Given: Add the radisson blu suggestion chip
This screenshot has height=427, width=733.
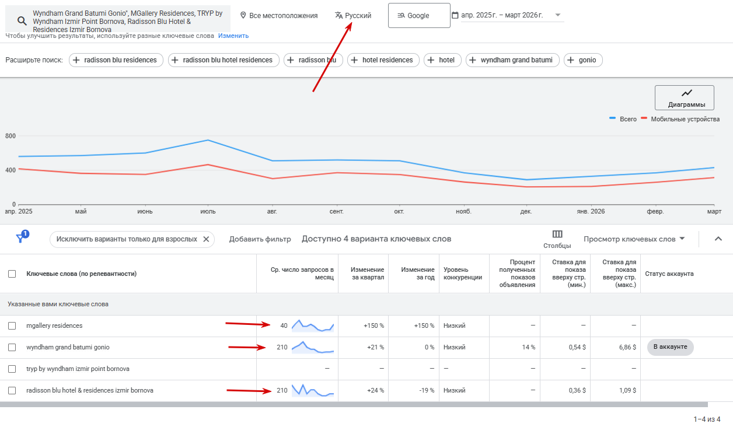Looking at the screenshot, I should [x=313, y=60].
